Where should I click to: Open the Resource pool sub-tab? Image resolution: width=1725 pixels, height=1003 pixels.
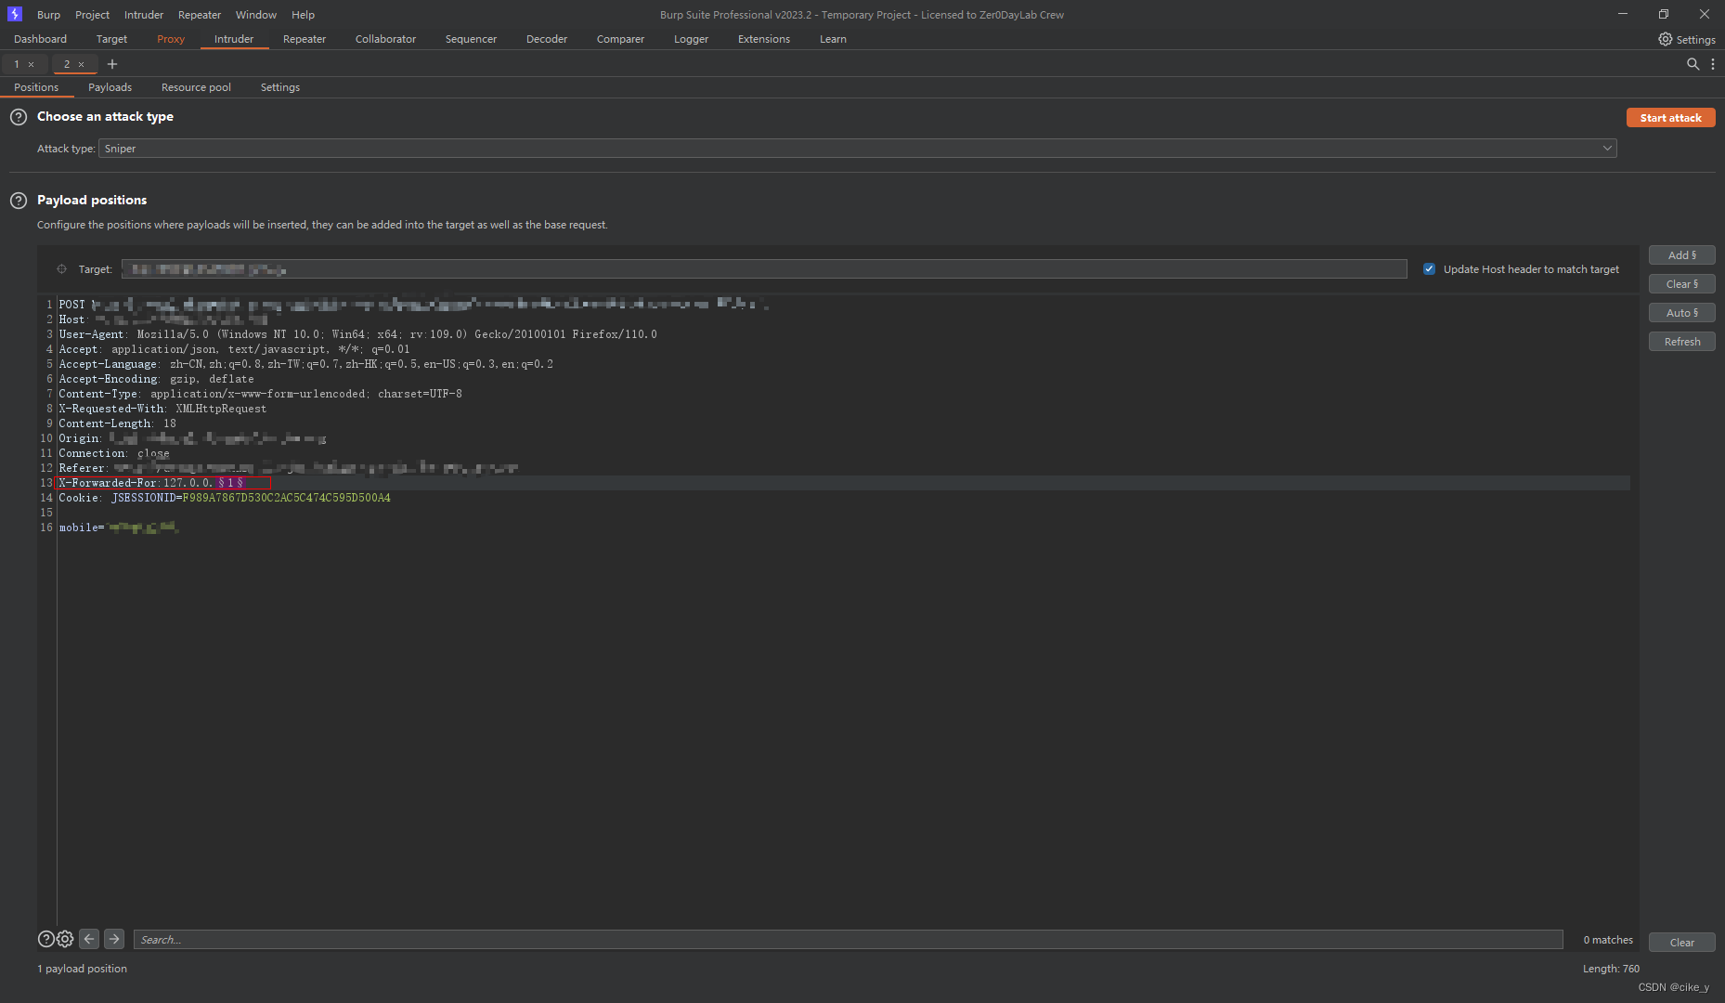pos(196,87)
